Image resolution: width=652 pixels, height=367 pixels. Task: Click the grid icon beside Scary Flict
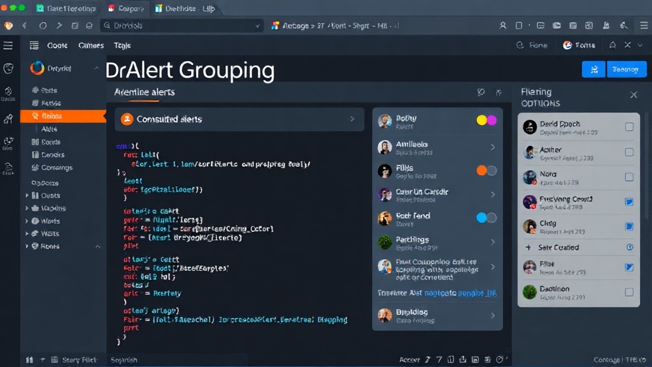pyautogui.click(x=55, y=360)
